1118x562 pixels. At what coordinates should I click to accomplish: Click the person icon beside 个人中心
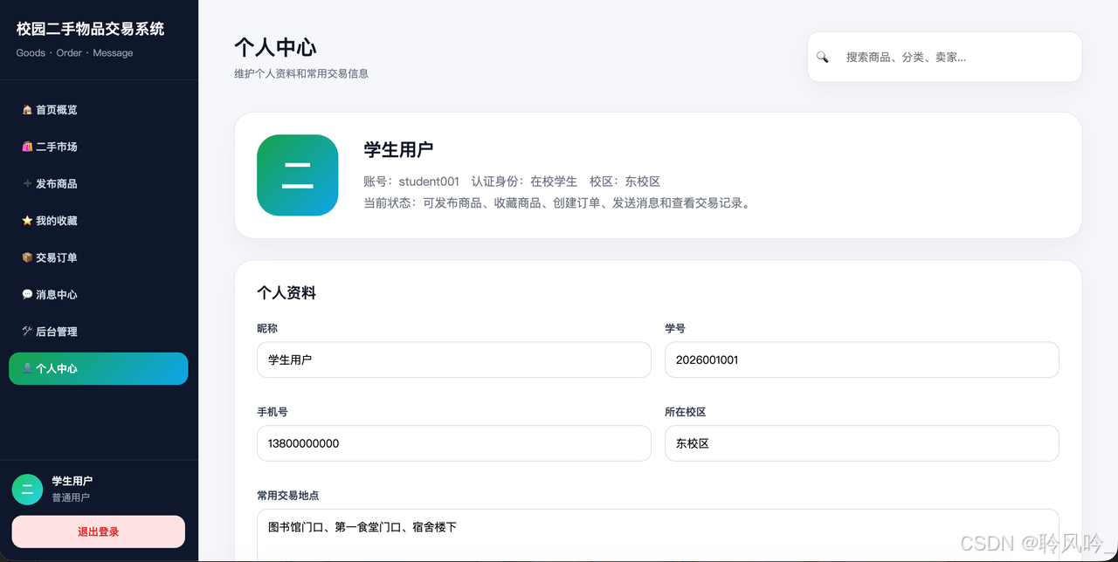[x=27, y=368]
